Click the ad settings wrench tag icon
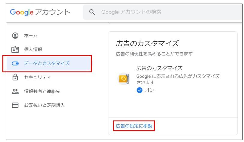The image size is (244, 142). tap(124, 79)
